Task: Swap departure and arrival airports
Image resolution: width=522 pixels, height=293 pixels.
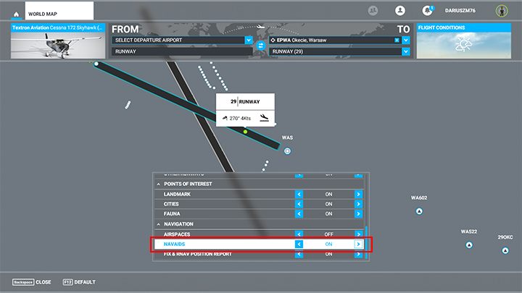Action: click(261, 46)
